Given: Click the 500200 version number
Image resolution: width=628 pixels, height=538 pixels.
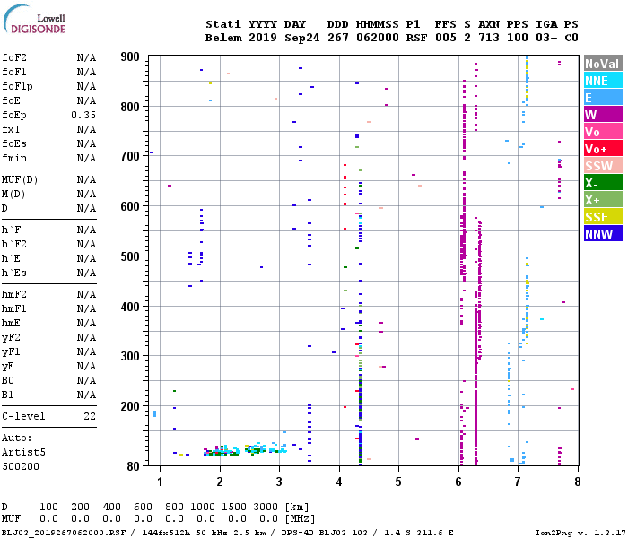Looking at the screenshot, I should tap(21, 467).
